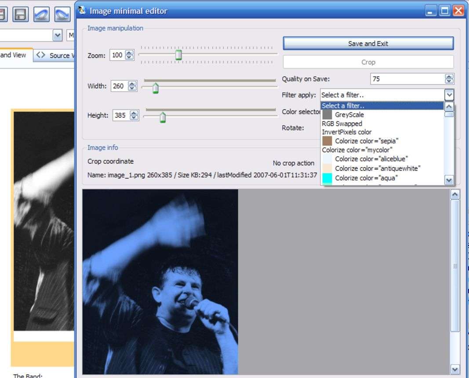Click the Zoom slider handle
The width and height of the screenshot is (469, 378).
tap(178, 55)
